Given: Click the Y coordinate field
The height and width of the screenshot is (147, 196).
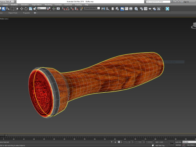Looking at the screenshot, I should pos(138,142).
